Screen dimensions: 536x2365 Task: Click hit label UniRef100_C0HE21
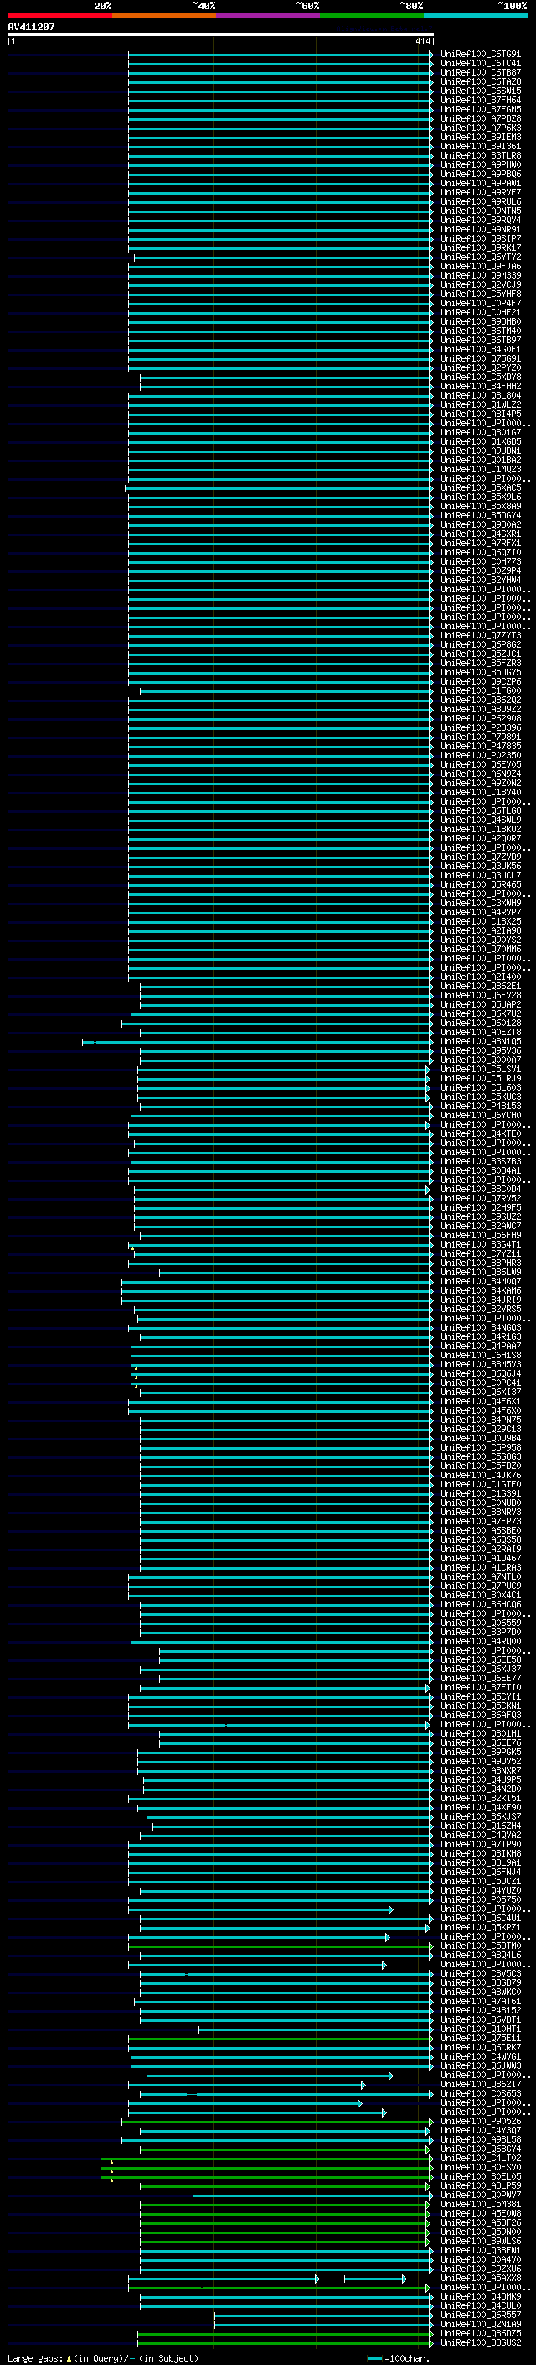tap(481, 312)
